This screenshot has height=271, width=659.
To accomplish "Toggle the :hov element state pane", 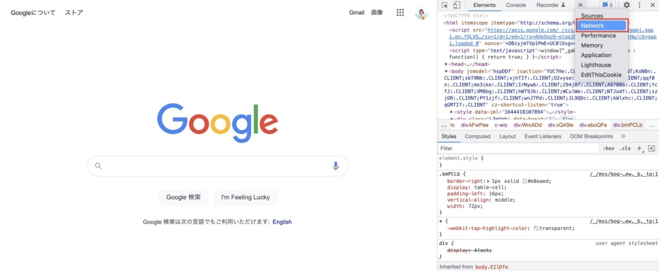I will tap(609, 148).
